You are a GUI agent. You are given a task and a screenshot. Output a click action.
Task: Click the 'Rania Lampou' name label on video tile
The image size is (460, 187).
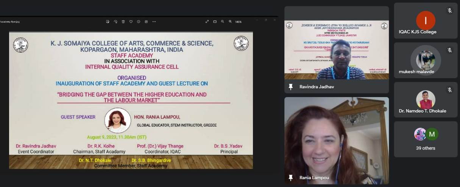(314, 178)
